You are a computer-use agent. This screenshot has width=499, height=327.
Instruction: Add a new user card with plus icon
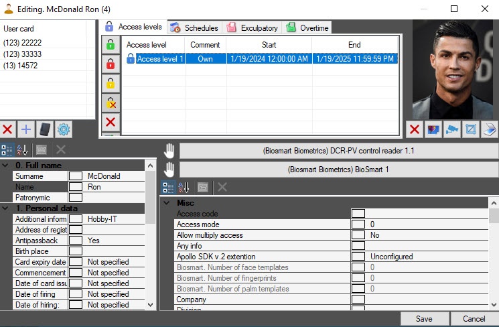[x=26, y=129]
